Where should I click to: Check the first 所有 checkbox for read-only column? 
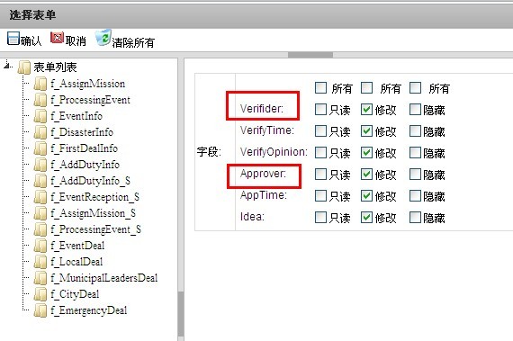[x=320, y=87]
